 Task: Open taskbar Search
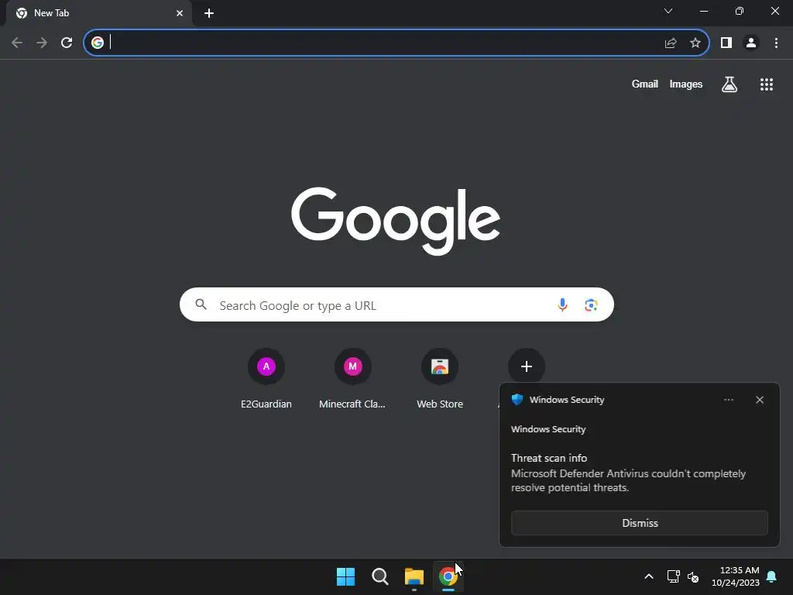point(379,576)
